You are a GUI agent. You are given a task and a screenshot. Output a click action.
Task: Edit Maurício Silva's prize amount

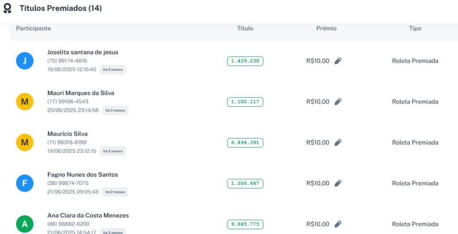[338, 142]
